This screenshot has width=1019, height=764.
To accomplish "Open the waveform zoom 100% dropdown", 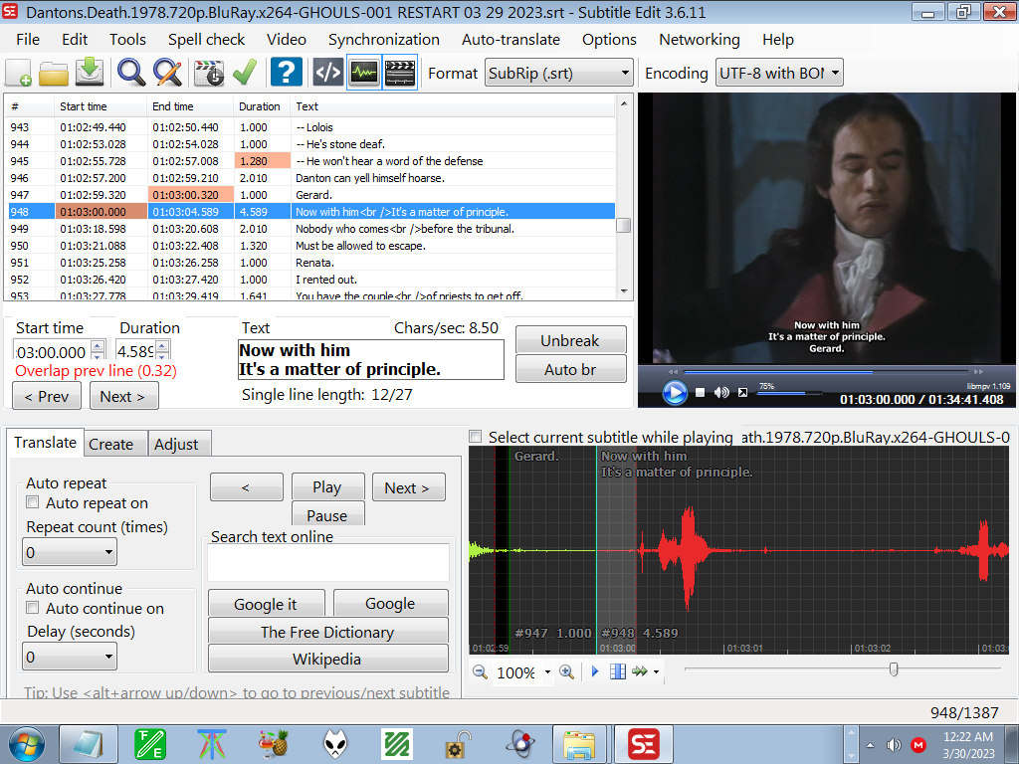I will (x=548, y=671).
